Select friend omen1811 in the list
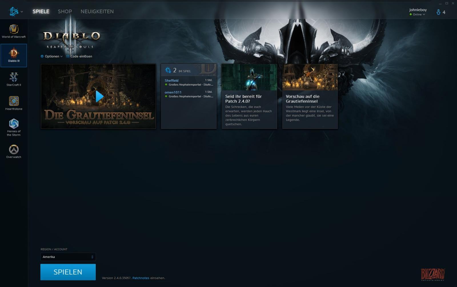This screenshot has height=287, width=457. [189, 94]
